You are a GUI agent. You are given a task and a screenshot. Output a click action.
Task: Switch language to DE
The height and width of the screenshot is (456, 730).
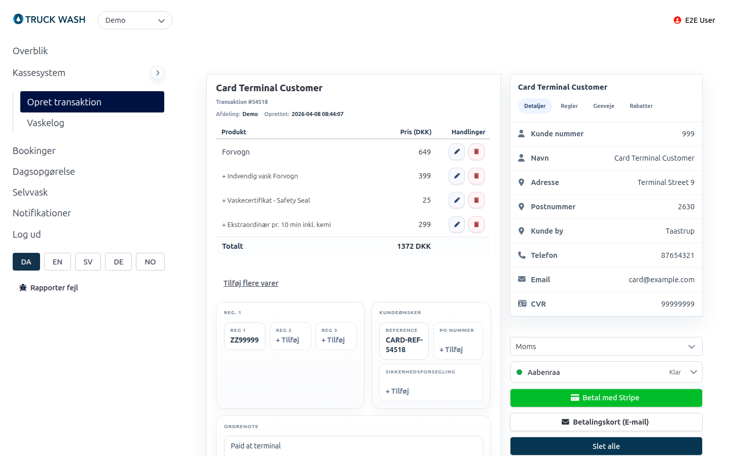119,262
